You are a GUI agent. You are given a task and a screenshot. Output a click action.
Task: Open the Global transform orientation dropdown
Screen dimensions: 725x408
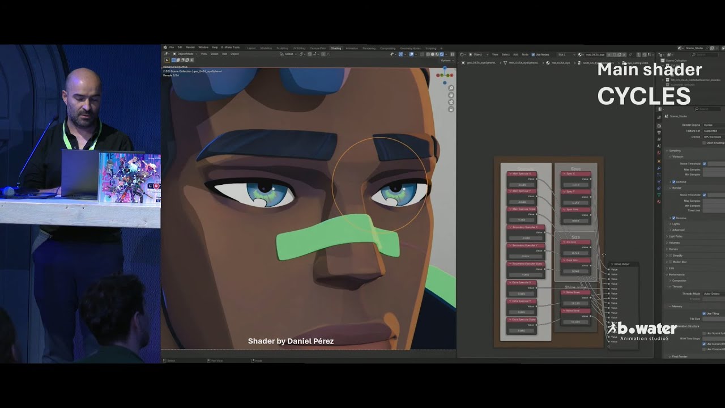pyautogui.click(x=289, y=54)
